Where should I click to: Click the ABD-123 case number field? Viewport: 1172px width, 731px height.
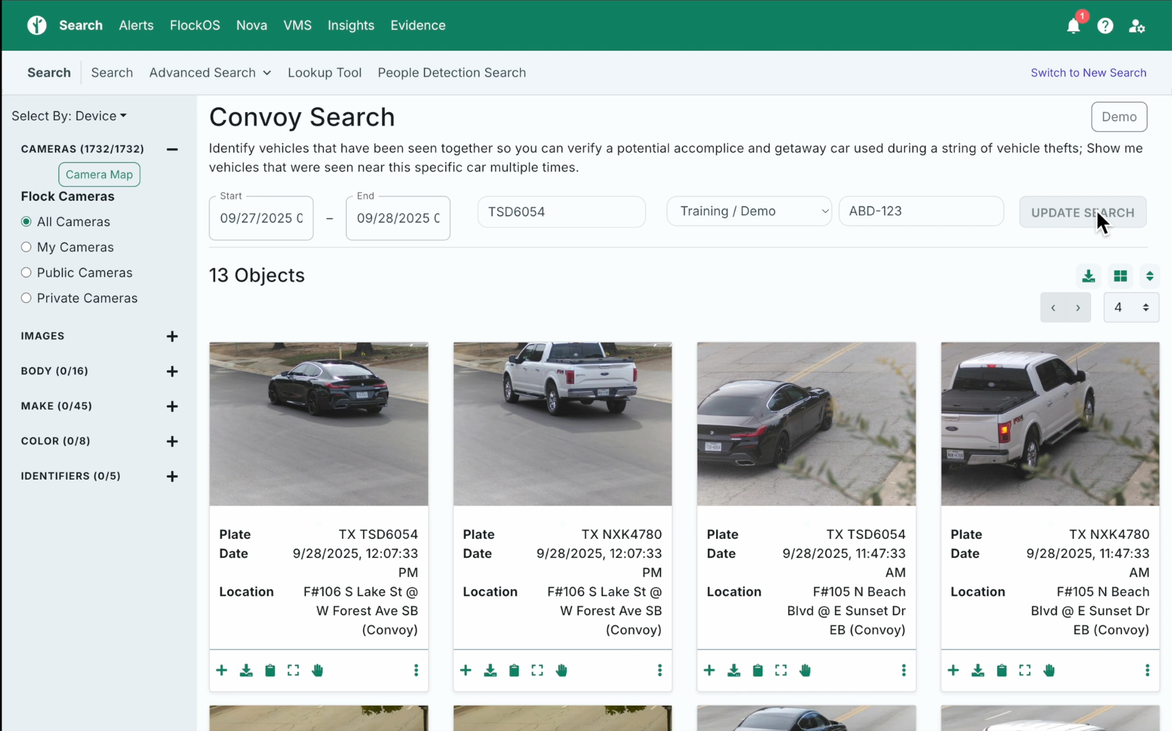coord(921,211)
